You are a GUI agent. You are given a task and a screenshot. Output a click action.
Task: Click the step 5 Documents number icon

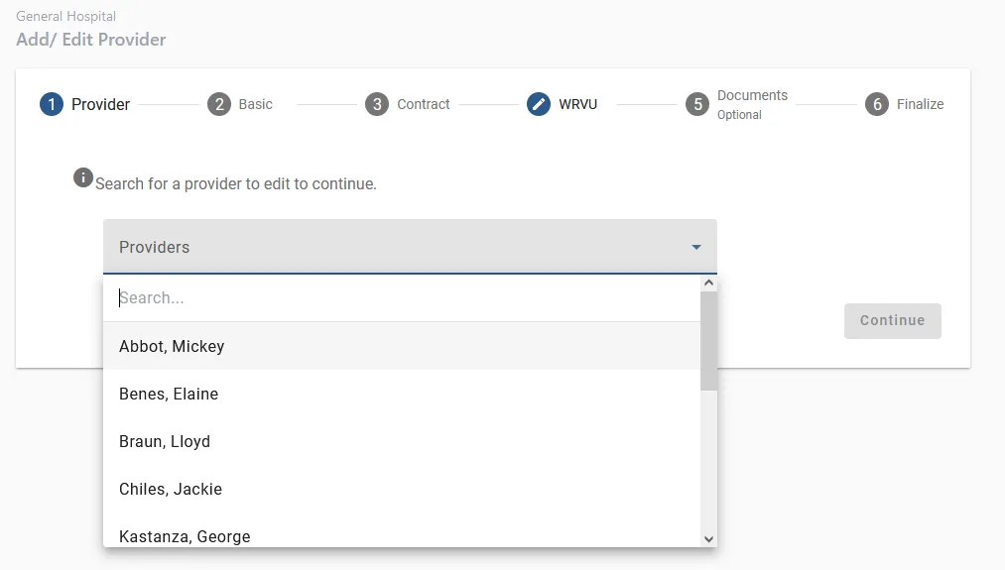697,104
